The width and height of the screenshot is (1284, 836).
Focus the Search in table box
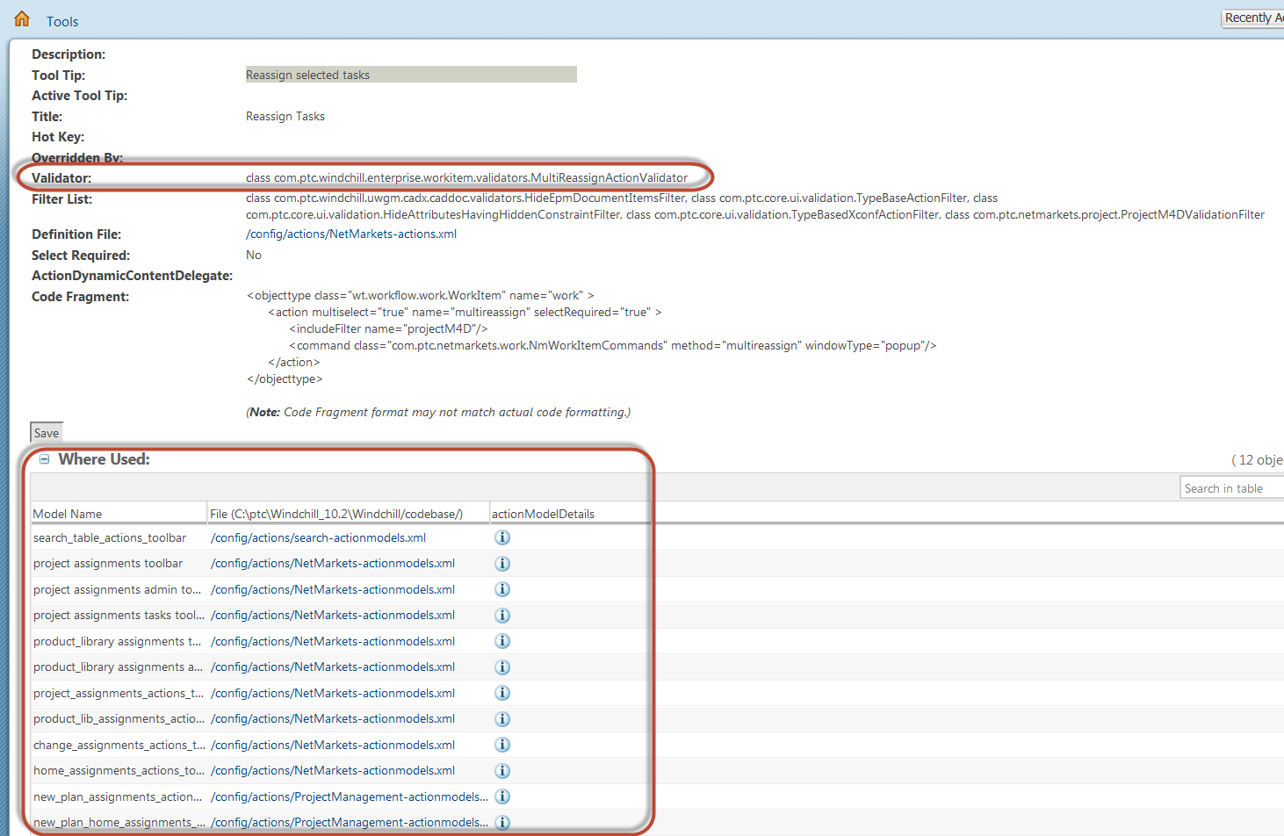point(1232,488)
